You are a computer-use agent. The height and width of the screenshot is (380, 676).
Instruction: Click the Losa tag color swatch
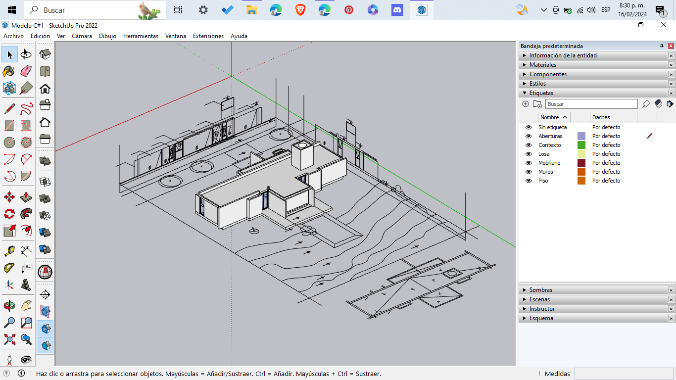coord(581,154)
